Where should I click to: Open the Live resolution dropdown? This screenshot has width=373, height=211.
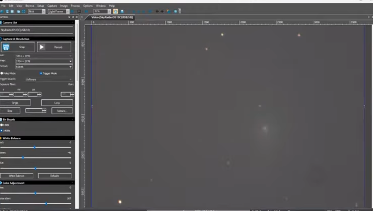coord(44,56)
